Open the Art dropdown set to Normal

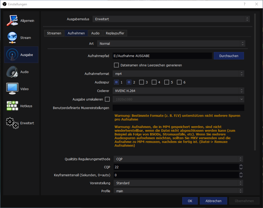[x=171, y=43]
